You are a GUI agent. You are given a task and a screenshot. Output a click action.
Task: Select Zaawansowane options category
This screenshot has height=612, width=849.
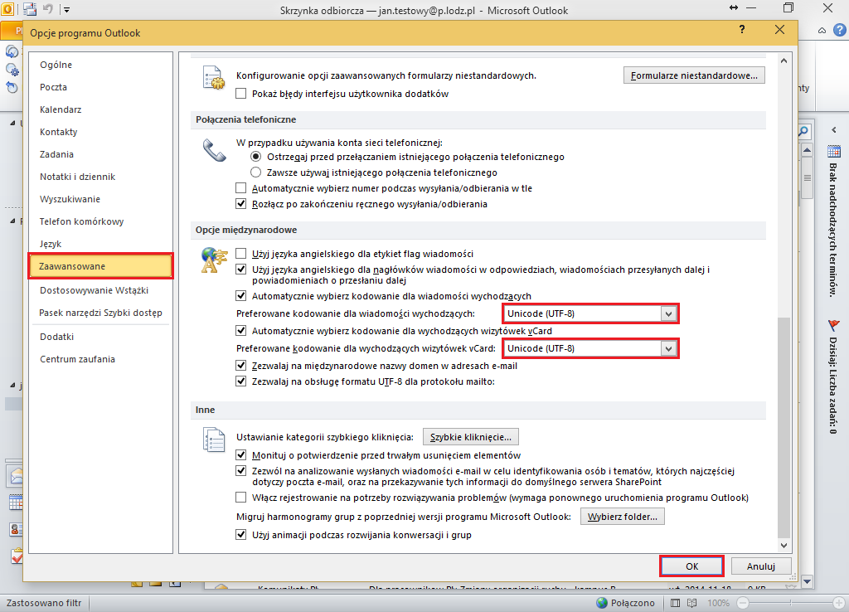(x=100, y=266)
